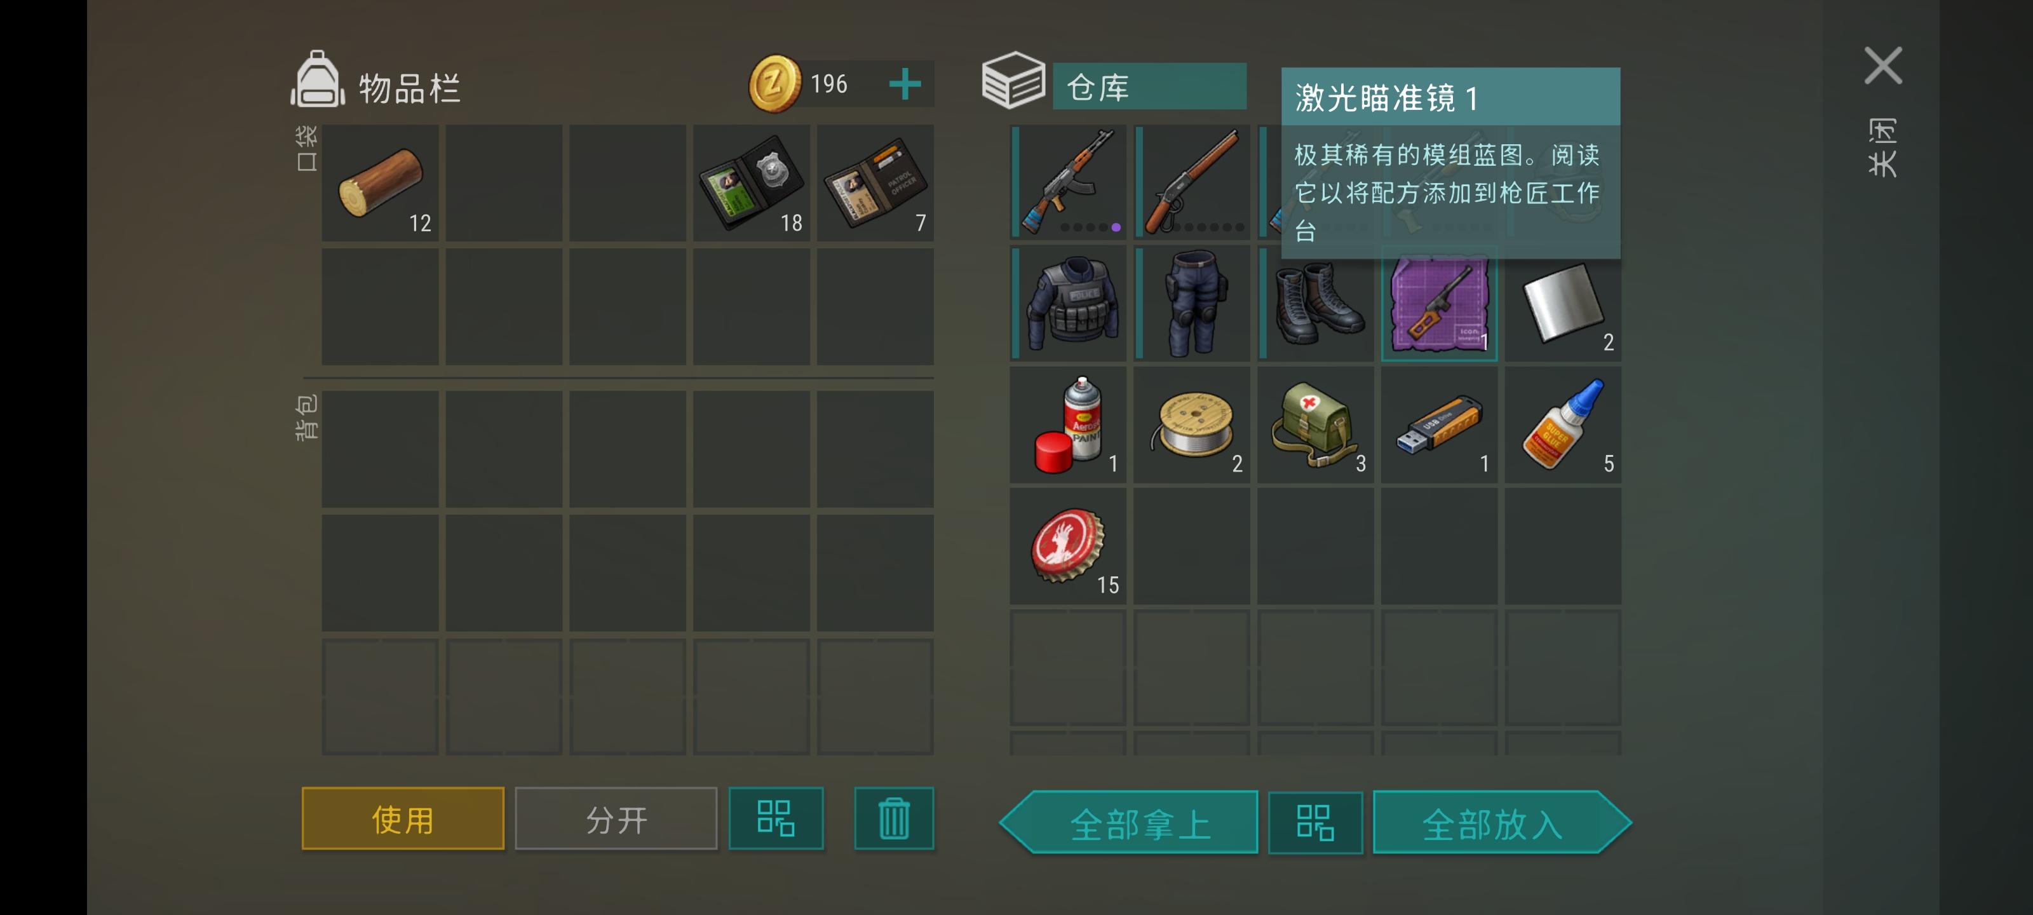The height and width of the screenshot is (915, 2033).
Task: Select the police badge wallet item
Action: pyautogui.click(x=750, y=182)
